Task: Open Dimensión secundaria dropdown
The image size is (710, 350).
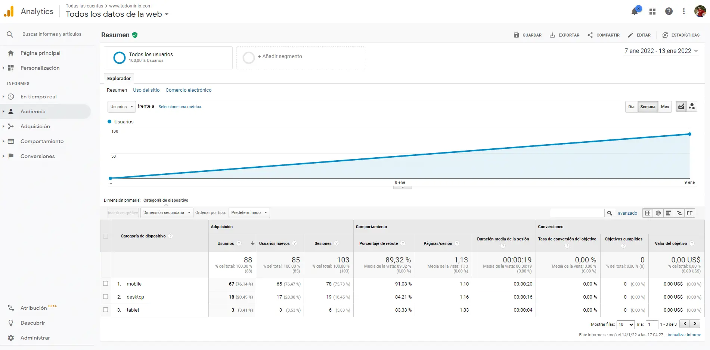Action: point(167,213)
